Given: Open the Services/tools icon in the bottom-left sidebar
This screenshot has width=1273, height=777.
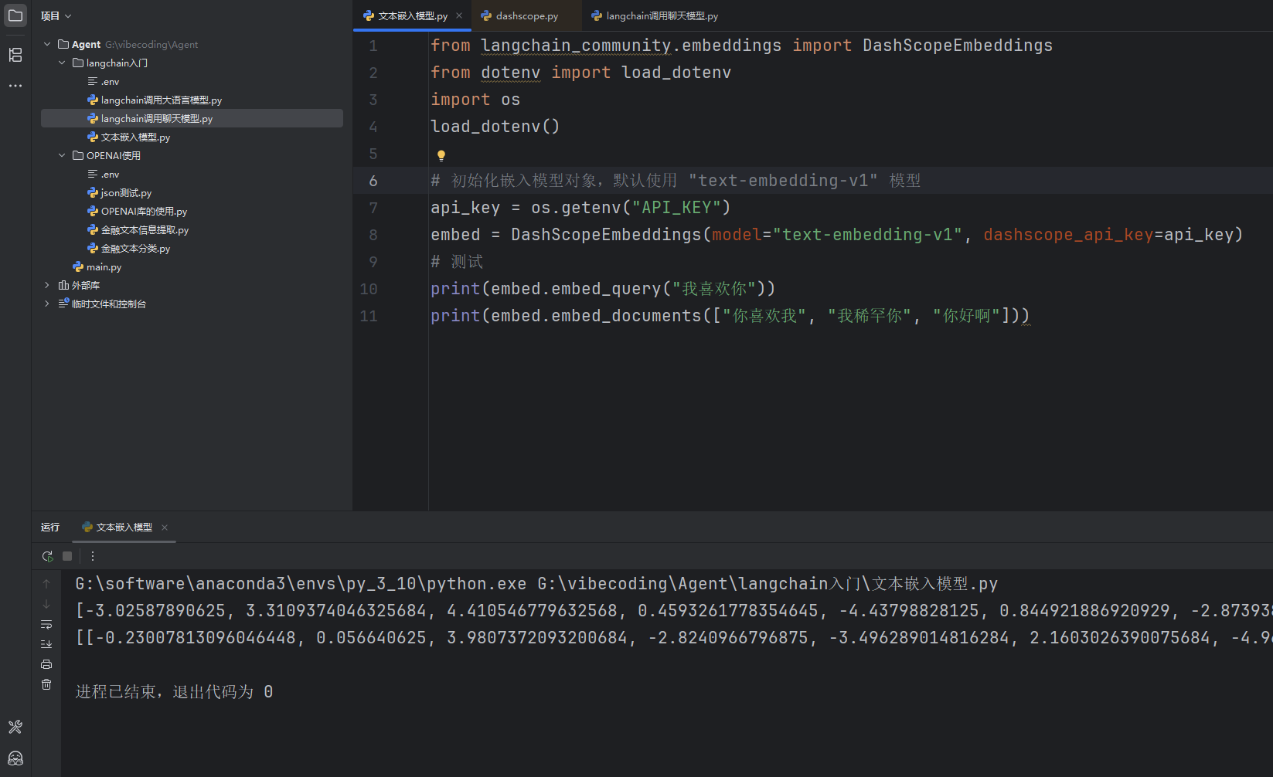Looking at the screenshot, I should click(x=15, y=727).
